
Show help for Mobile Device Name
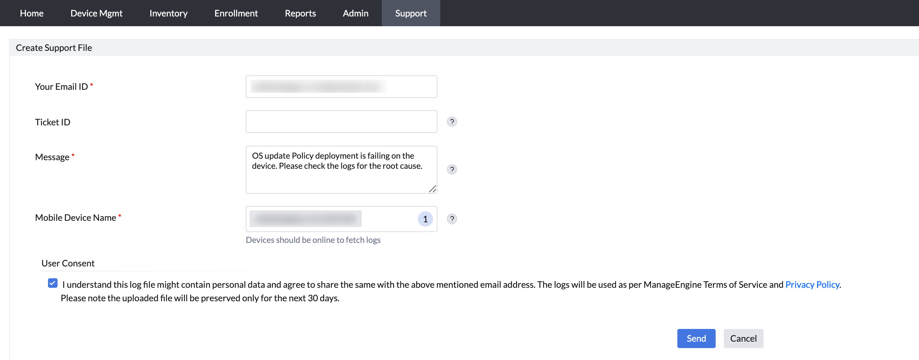pyautogui.click(x=452, y=219)
